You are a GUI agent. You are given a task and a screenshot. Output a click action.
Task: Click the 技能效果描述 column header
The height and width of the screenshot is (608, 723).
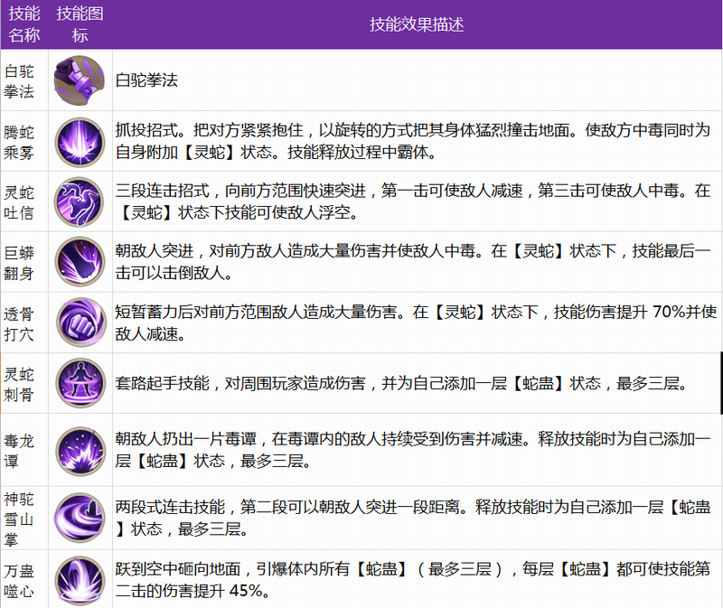coord(417,24)
